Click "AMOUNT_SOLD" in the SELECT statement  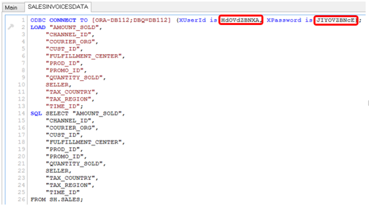97,113
